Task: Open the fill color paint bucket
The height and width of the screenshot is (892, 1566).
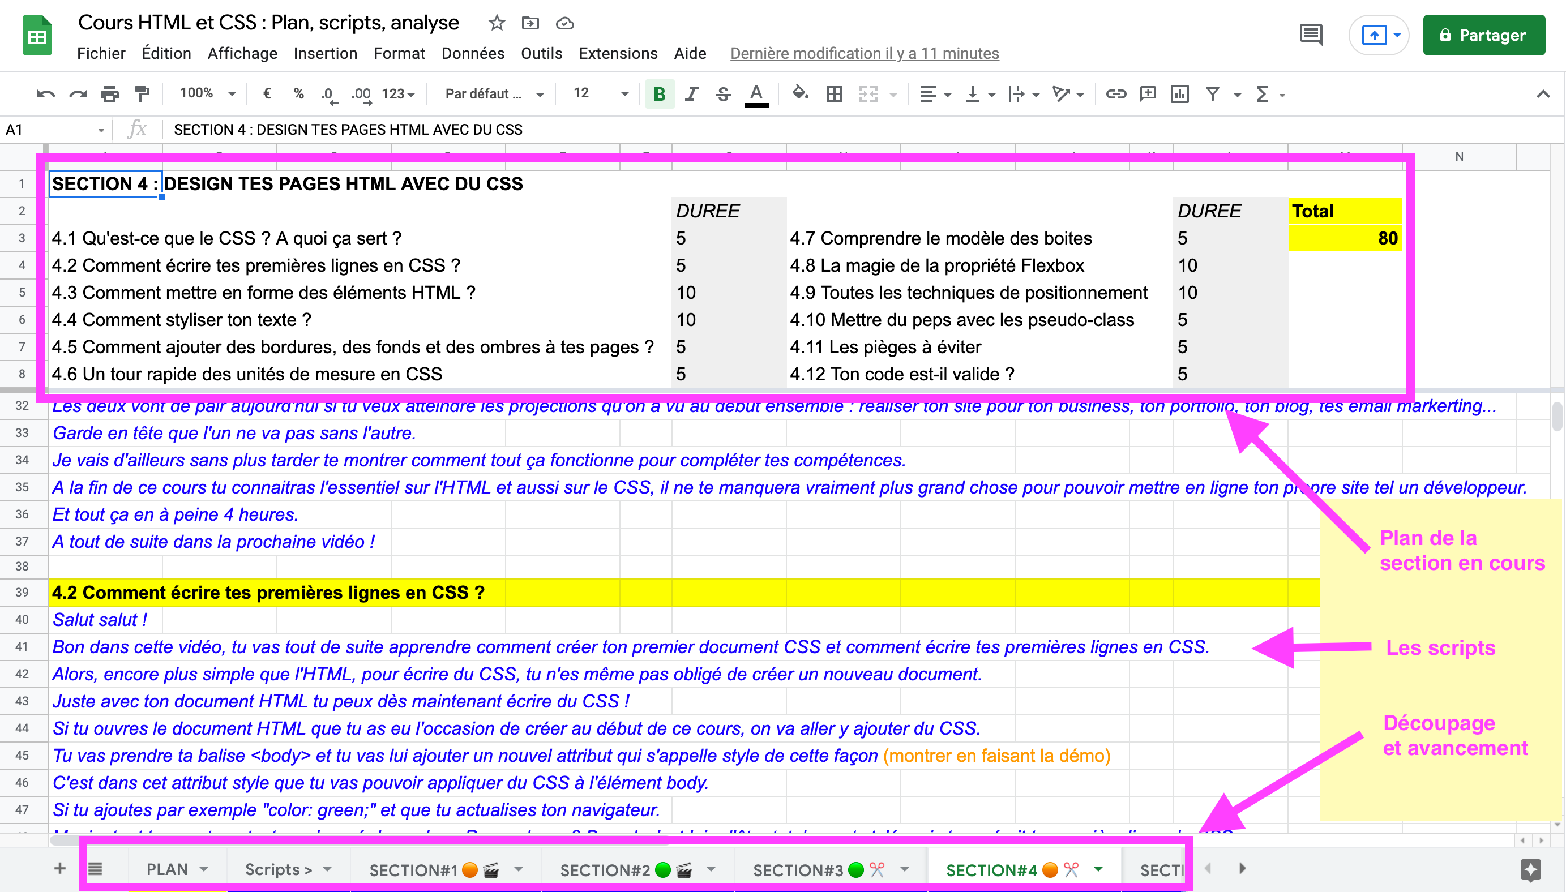Action: pos(799,94)
